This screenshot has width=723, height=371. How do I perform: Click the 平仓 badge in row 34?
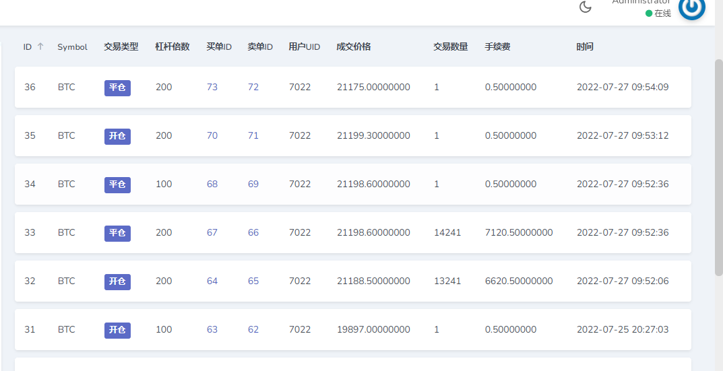pyautogui.click(x=117, y=184)
